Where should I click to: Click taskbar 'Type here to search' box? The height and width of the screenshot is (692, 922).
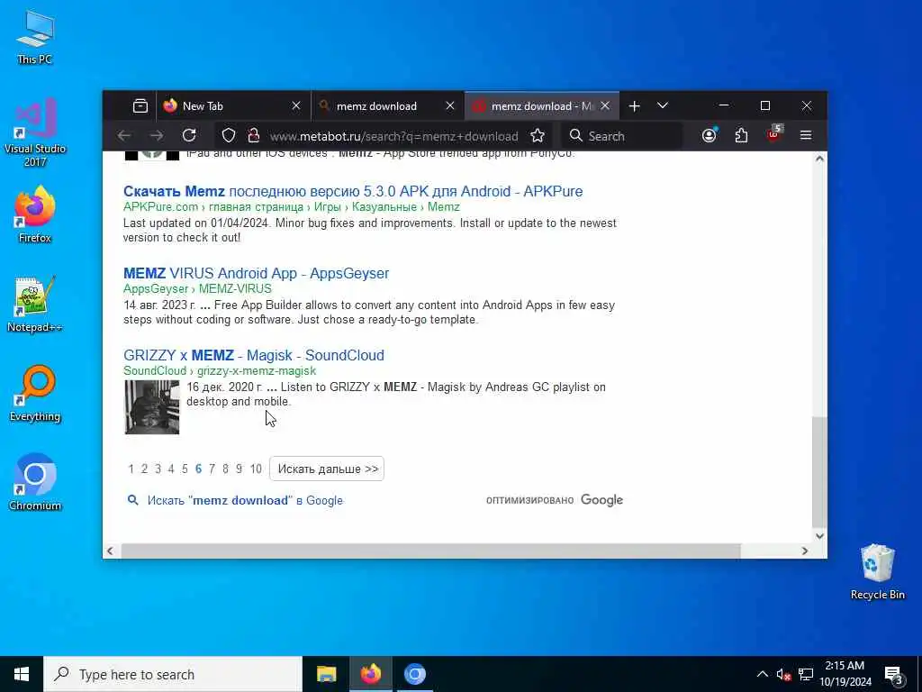[x=173, y=674]
